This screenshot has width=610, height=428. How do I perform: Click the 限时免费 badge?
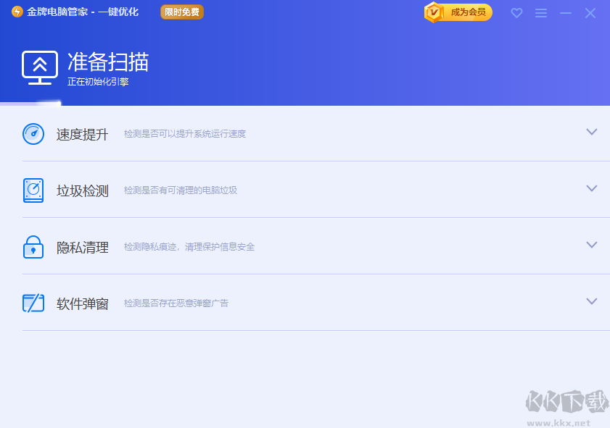[181, 12]
